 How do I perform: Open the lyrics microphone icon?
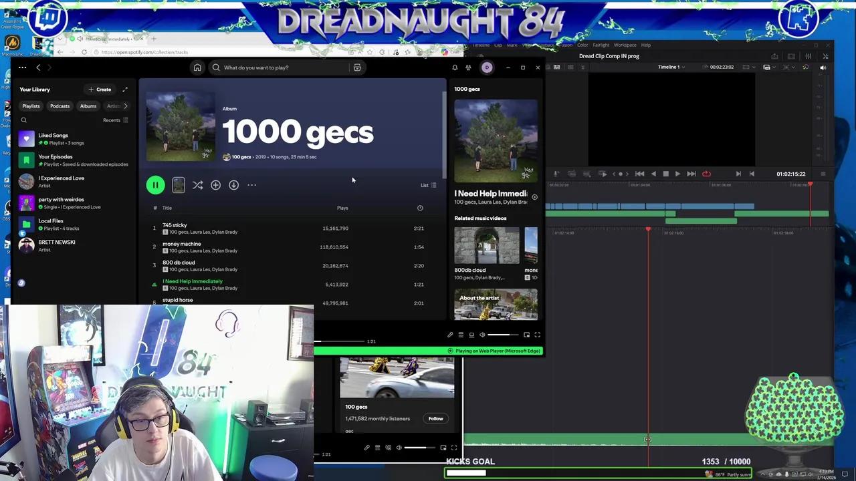(x=450, y=335)
